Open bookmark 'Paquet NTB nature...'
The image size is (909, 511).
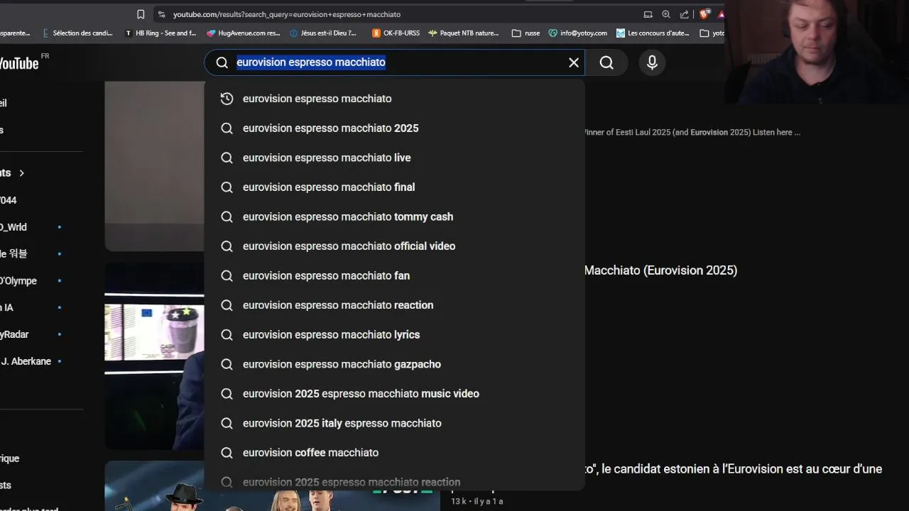(x=463, y=33)
